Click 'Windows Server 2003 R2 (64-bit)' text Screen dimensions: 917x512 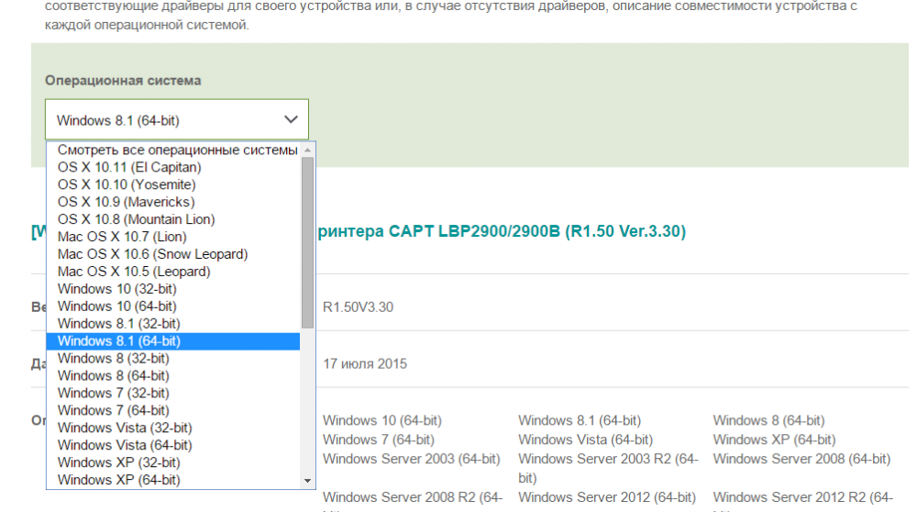point(608,468)
